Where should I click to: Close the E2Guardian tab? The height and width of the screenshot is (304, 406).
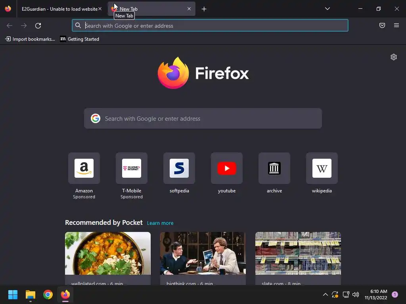[100, 9]
